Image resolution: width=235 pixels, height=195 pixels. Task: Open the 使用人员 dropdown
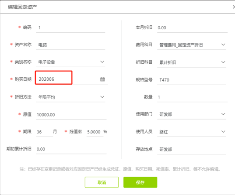coord(223,132)
